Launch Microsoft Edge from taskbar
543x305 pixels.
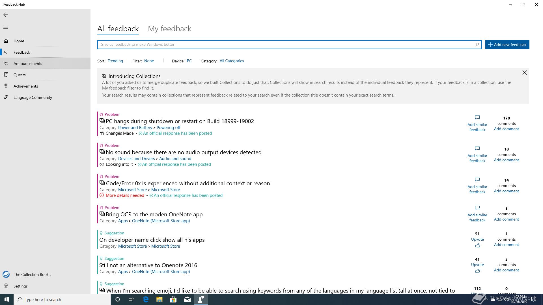pos(146,299)
